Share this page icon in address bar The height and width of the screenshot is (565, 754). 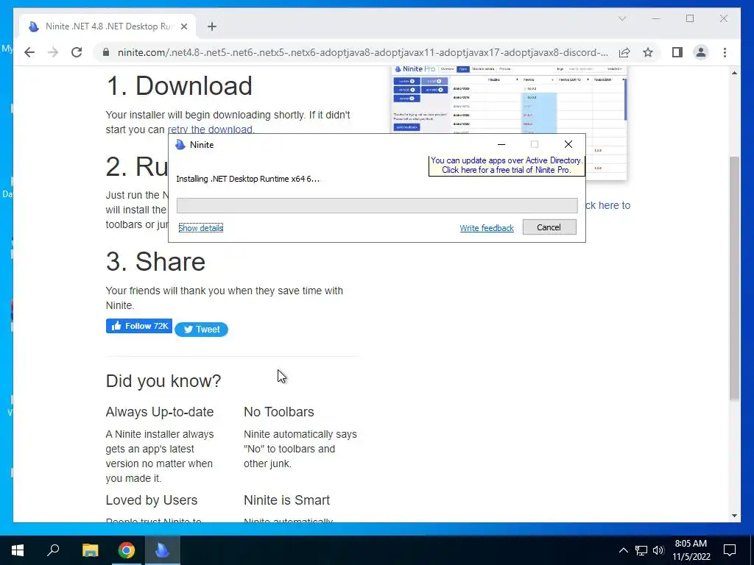click(624, 52)
